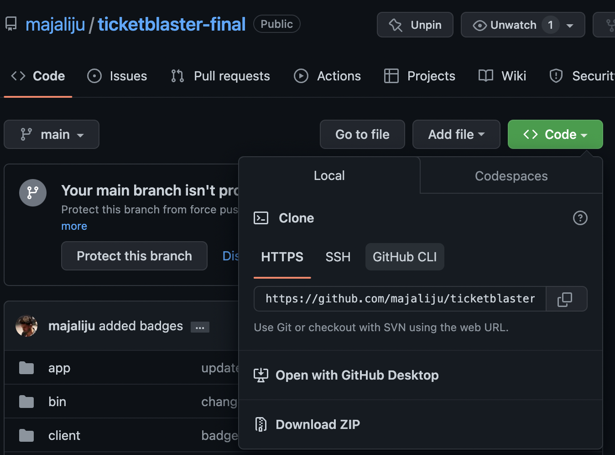Click the Unpin pin icon
The image size is (615, 455).
(396, 25)
